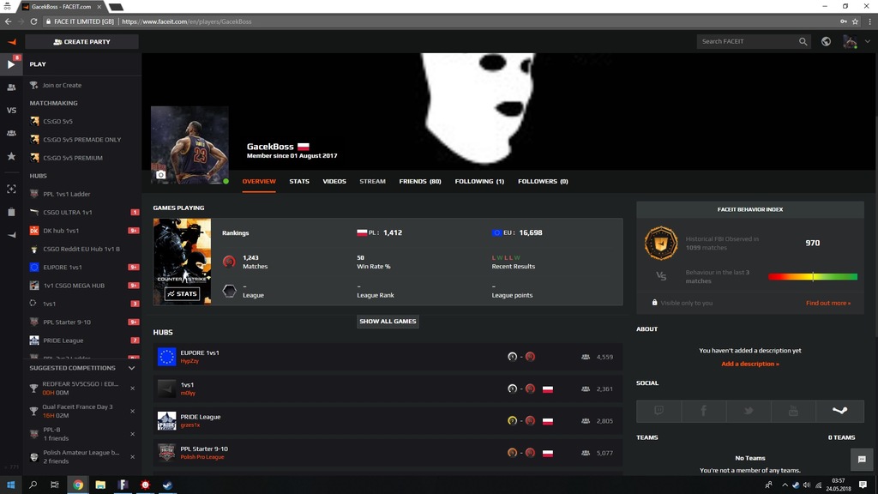878x494 pixels.
Task: Open the megaphone icon in left rail
Action: pyautogui.click(x=11, y=235)
